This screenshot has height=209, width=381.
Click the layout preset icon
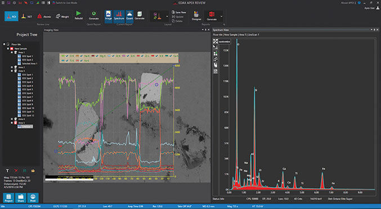click(157, 16)
